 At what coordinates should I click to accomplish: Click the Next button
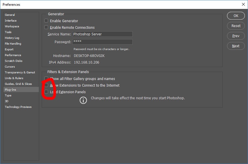coord(236,46)
